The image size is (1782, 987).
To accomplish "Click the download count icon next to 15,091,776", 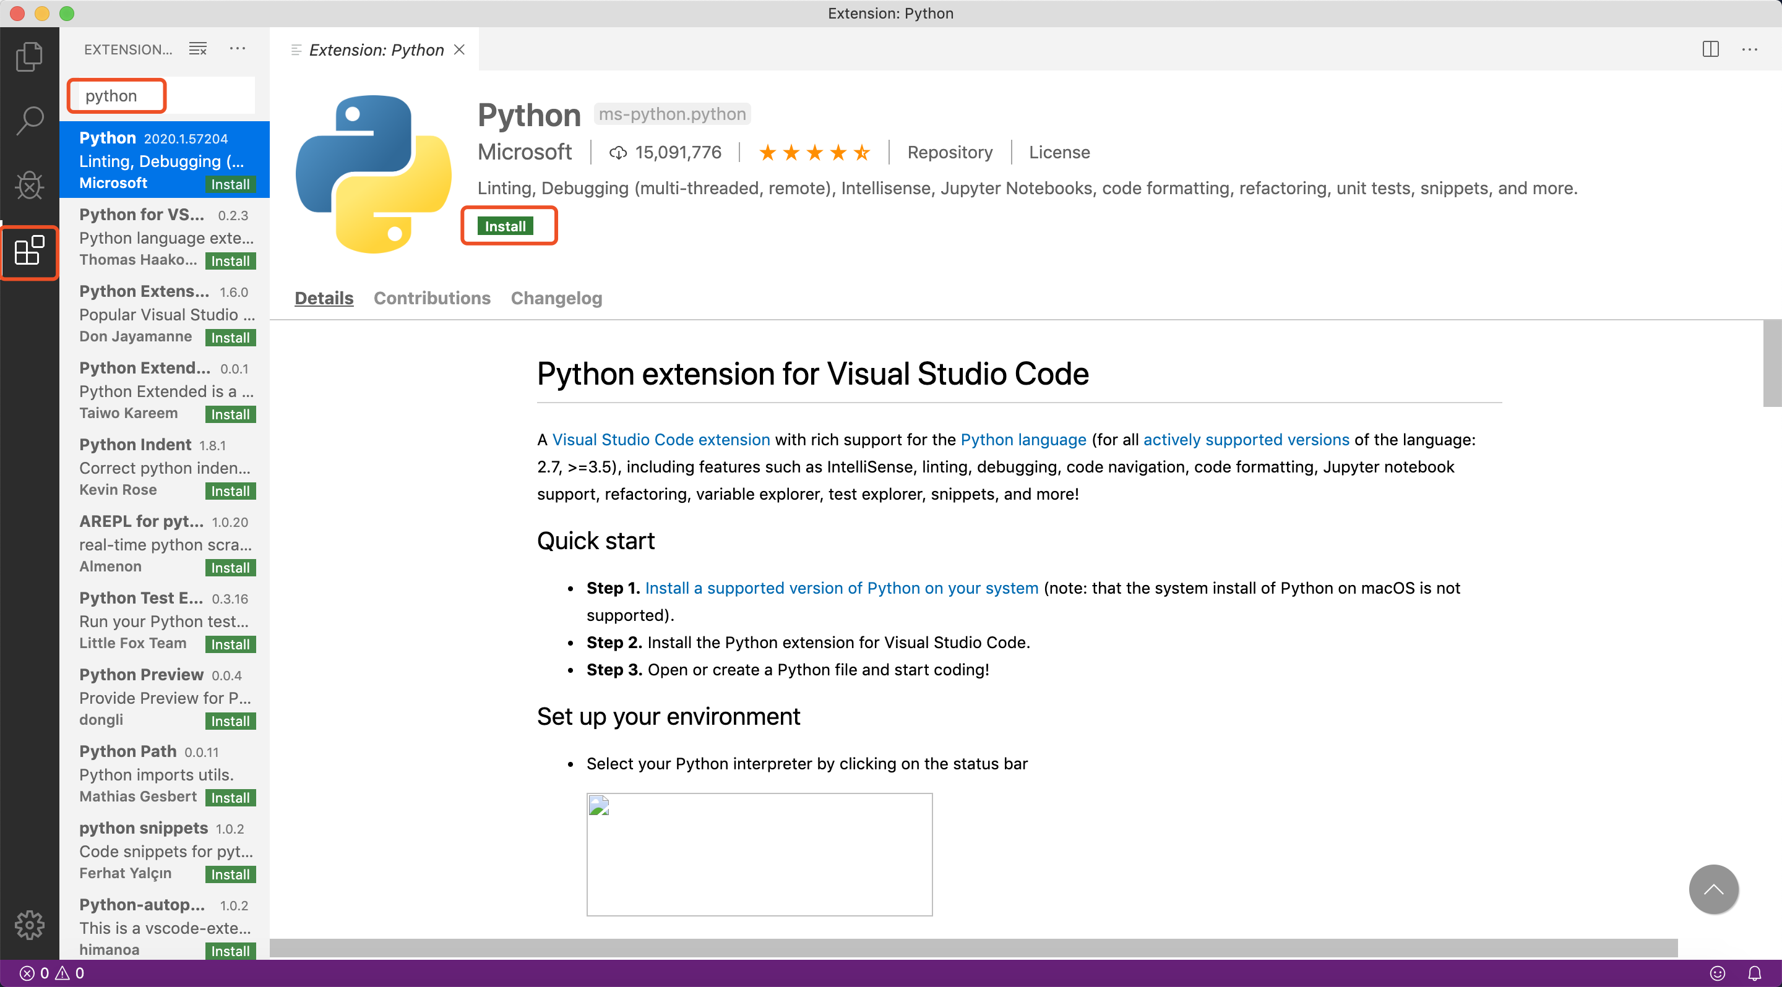I will (619, 153).
